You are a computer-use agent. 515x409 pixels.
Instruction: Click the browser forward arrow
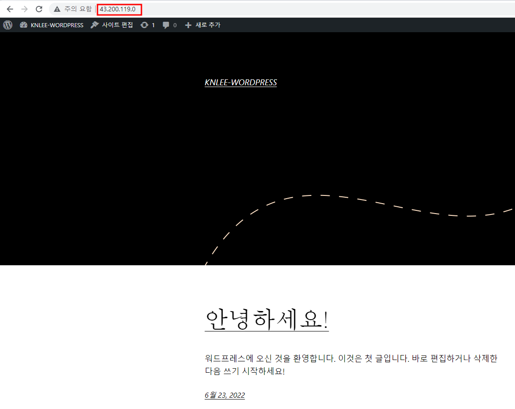24,9
